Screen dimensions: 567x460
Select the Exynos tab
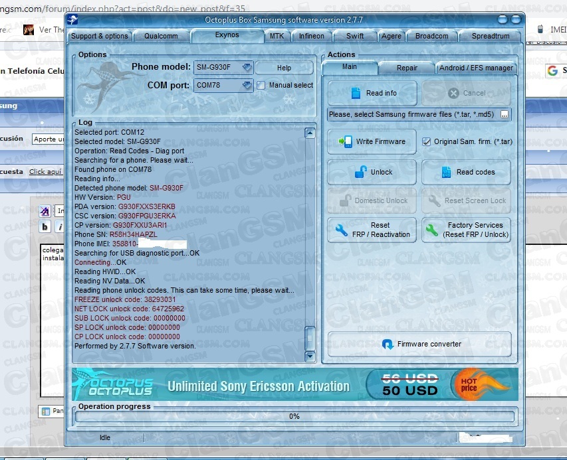[227, 35]
